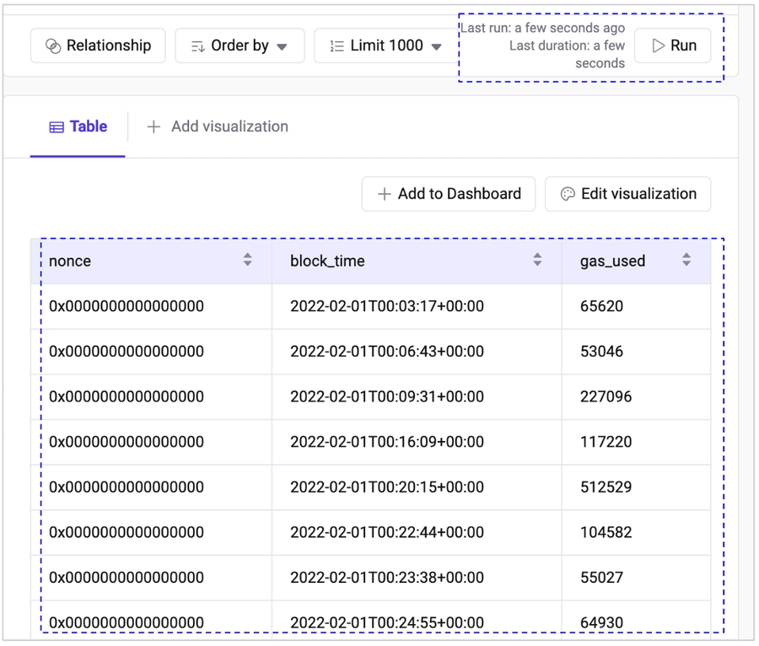Click the plus icon beside Add visualization
Image resolution: width=759 pixels, height=646 pixels.
tap(153, 127)
